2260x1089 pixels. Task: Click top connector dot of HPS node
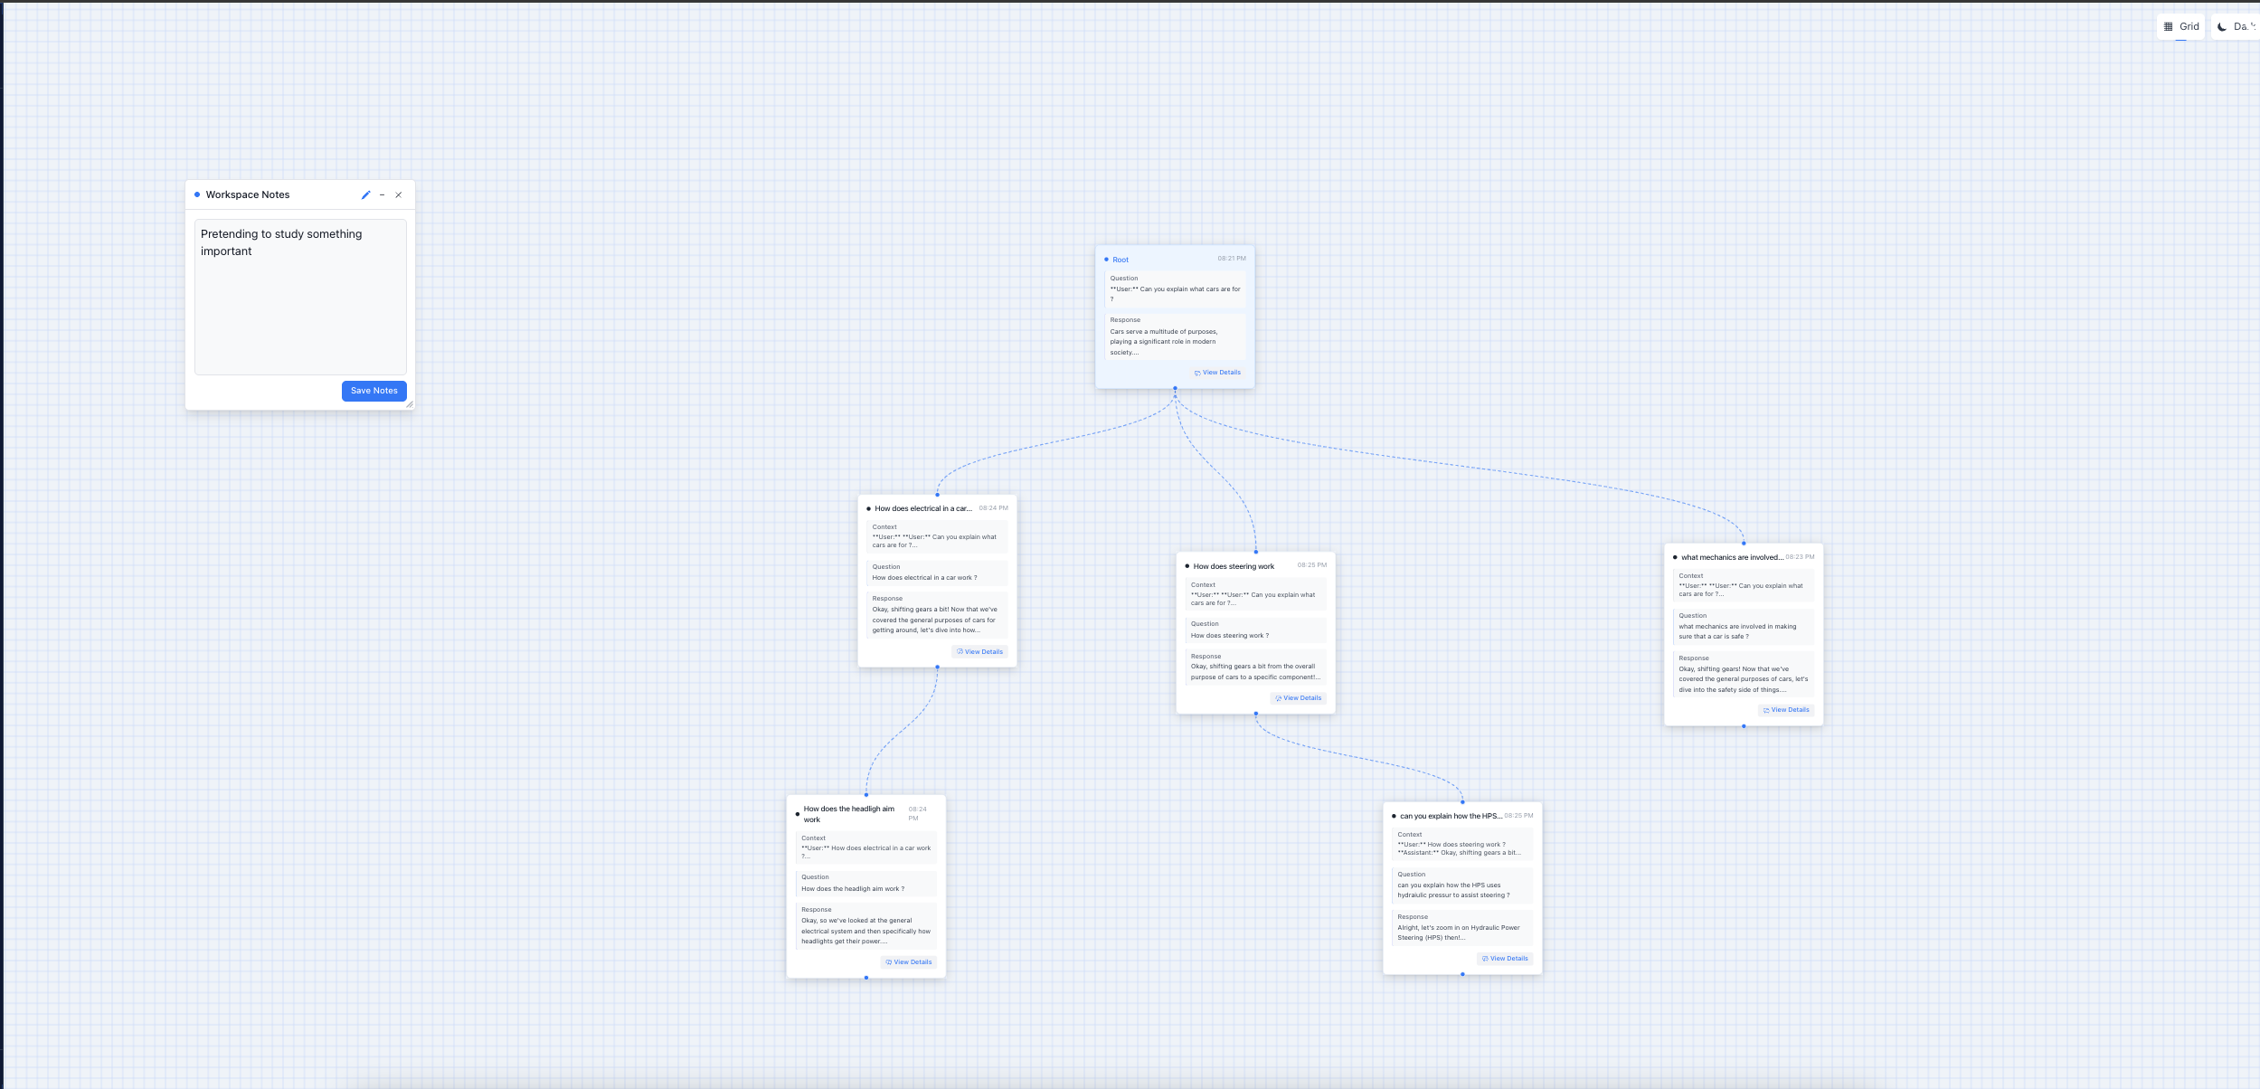point(1462,802)
